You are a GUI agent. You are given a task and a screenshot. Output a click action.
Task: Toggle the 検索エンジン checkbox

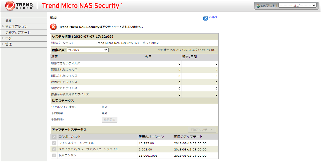coord(54,155)
